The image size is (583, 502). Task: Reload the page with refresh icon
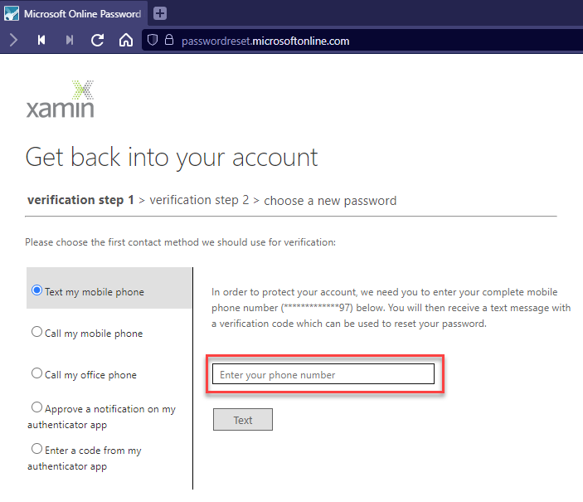(x=97, y=40)
